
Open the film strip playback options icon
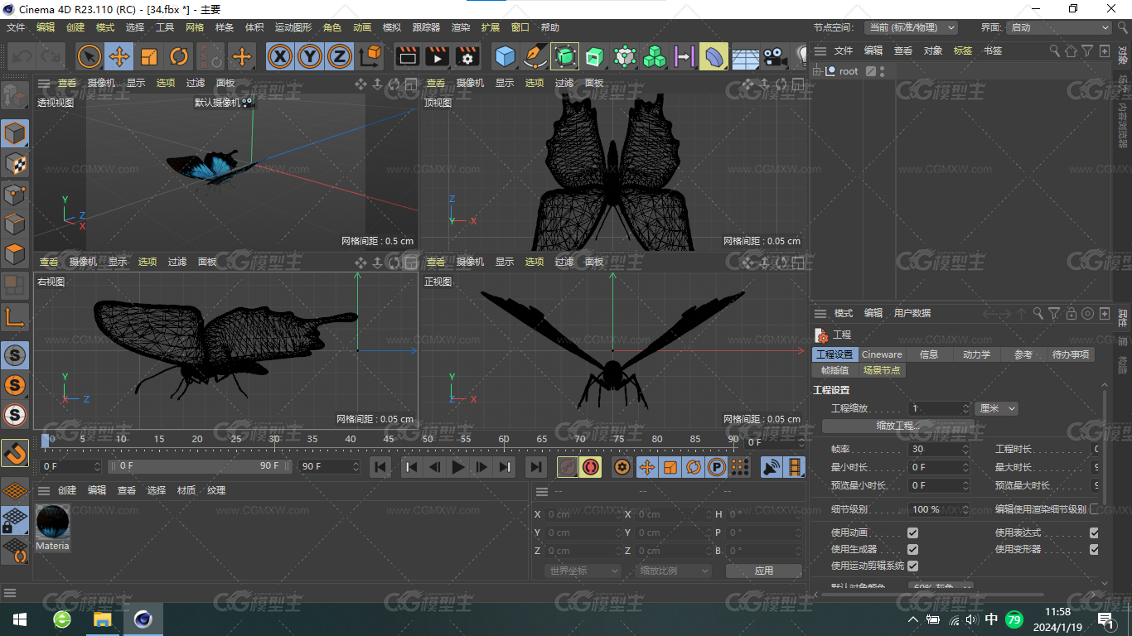pos(795,467)
